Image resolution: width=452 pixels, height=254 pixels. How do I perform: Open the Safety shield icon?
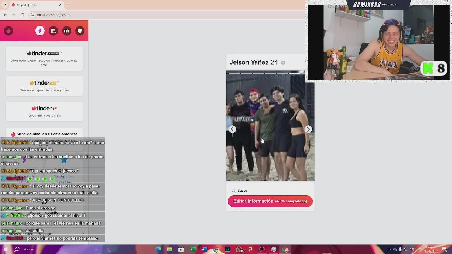(80, 31)
